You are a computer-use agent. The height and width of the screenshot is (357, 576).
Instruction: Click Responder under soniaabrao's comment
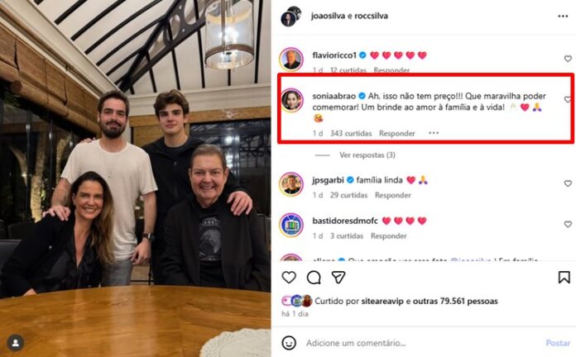[x=397, y=133]
